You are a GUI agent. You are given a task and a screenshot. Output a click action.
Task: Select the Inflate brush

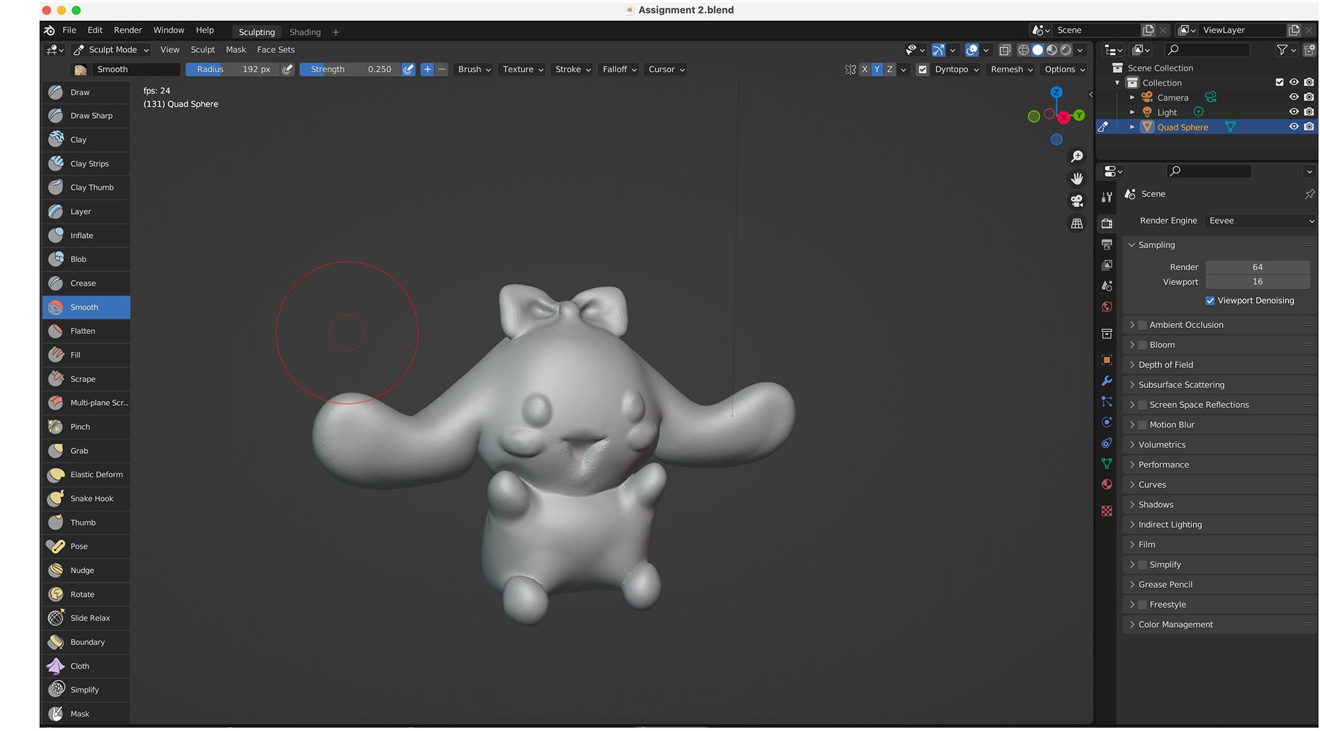coord(86,235)
